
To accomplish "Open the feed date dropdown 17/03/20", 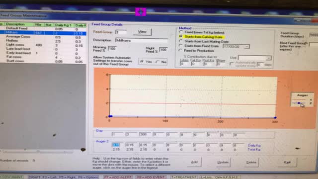I will point(246,47).
